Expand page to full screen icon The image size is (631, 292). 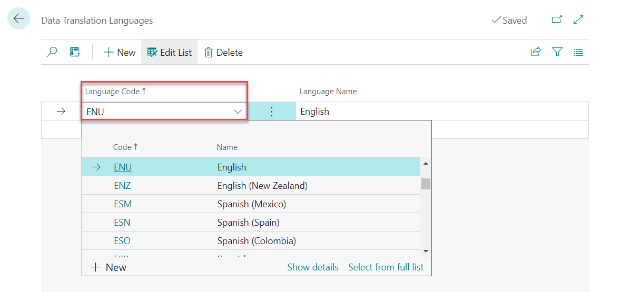(578, 20)
